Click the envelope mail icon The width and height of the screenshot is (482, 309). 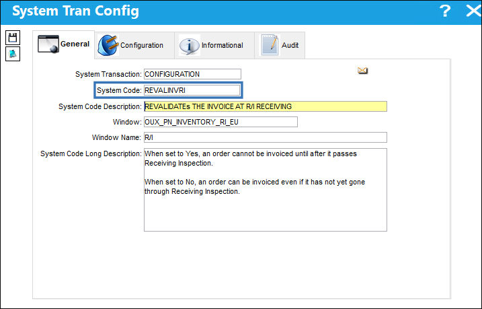pyautogui.click(x=362, y=71)
